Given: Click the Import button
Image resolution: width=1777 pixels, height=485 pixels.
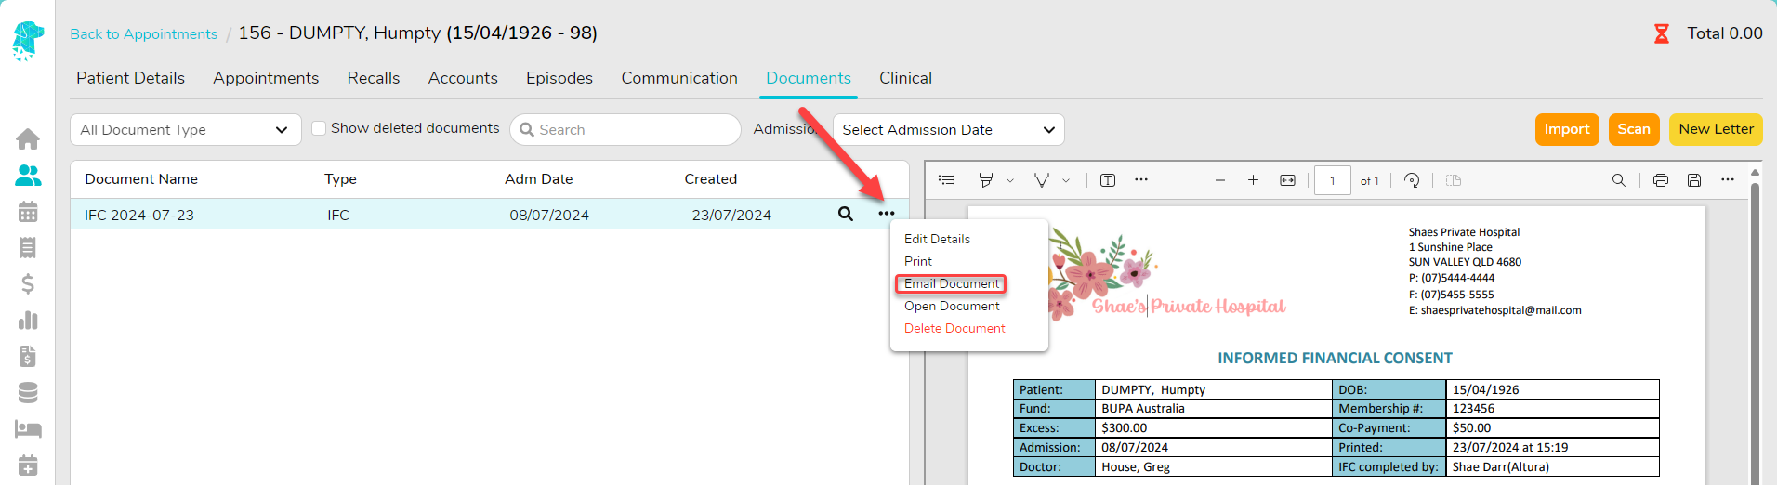Looking at the screenshot, I should (1567, 129).
